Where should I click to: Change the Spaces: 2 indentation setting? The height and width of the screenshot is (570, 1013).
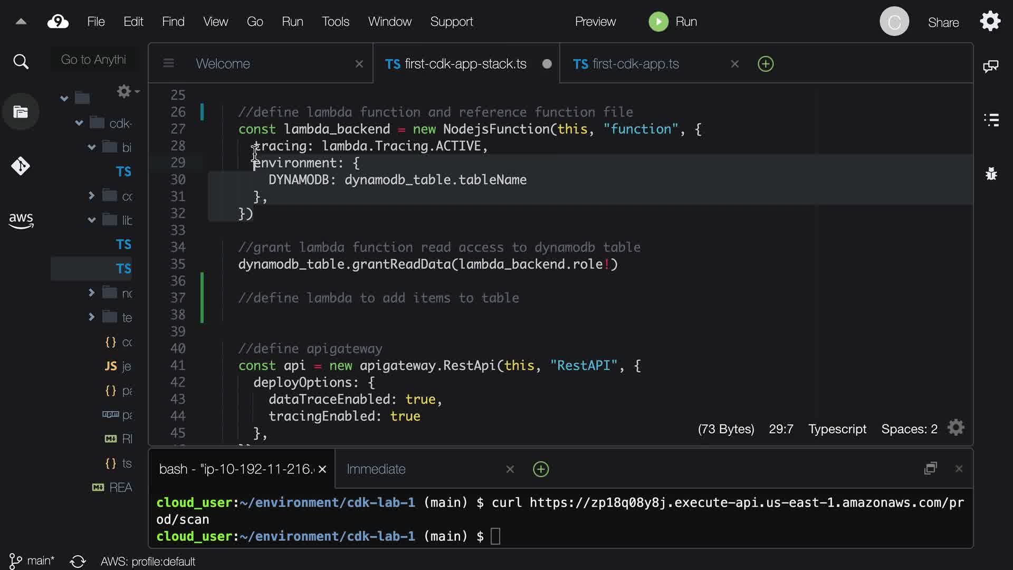click(x=909, y=429)
